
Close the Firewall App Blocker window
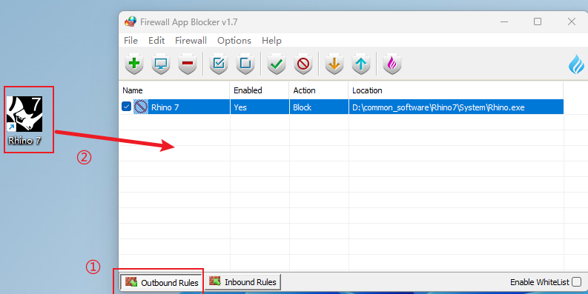pyautogui.click(x=572, y=21)
